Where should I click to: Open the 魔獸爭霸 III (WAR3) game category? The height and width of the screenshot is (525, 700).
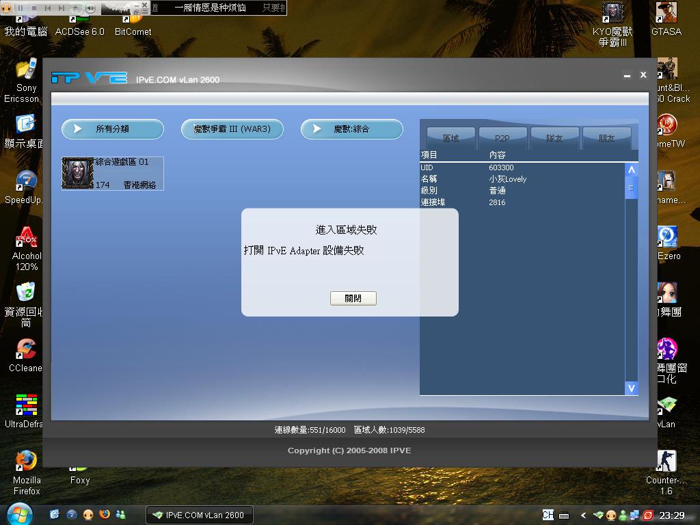(232, 129)
